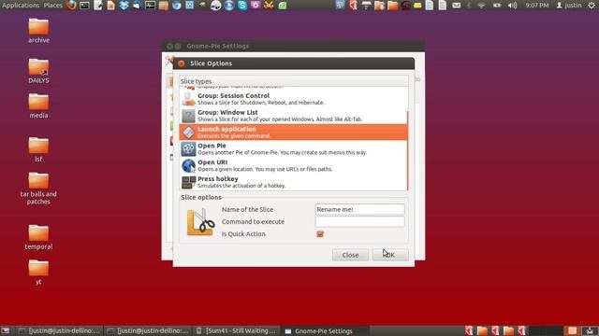Open the text editor launcher icon

point(97,6)
